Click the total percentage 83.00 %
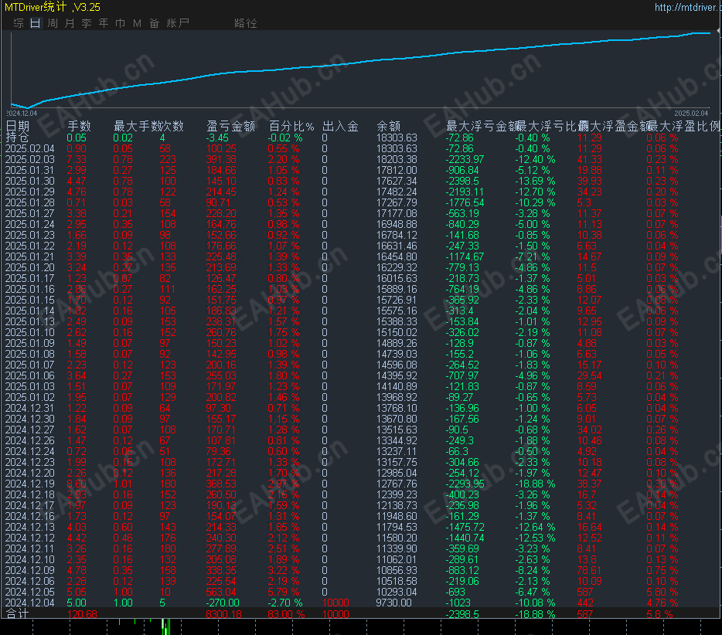Viewport: 722px width, 635px height. (286, 614)
